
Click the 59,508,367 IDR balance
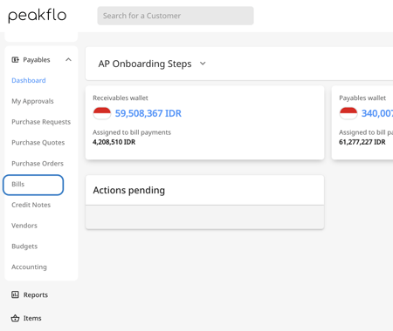click(x=148, y=113)
